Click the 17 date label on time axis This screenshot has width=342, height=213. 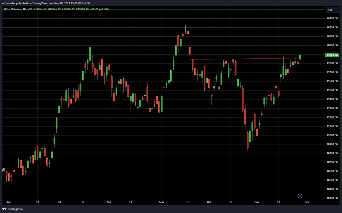tap(83, 202)
